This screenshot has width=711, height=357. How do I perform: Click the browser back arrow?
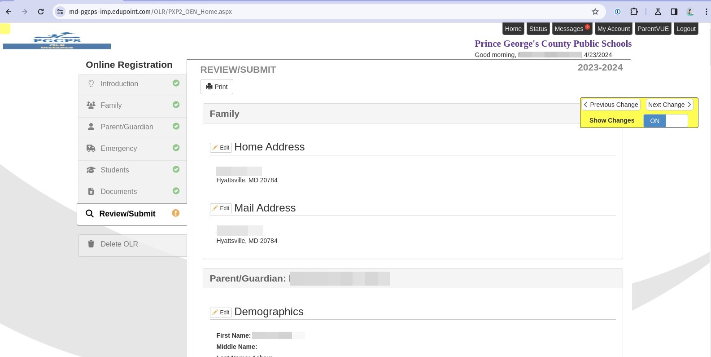click(9, 12)
